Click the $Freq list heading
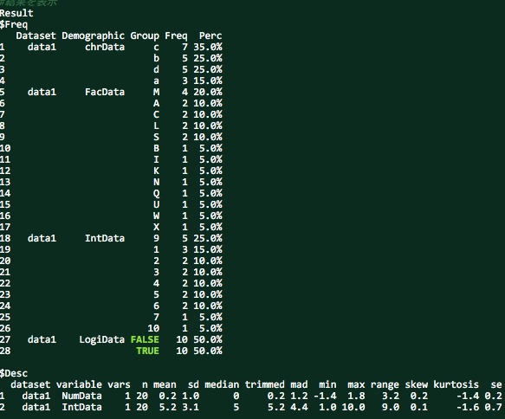The height and width of the screenshot is (419, 505). point(14,25)
